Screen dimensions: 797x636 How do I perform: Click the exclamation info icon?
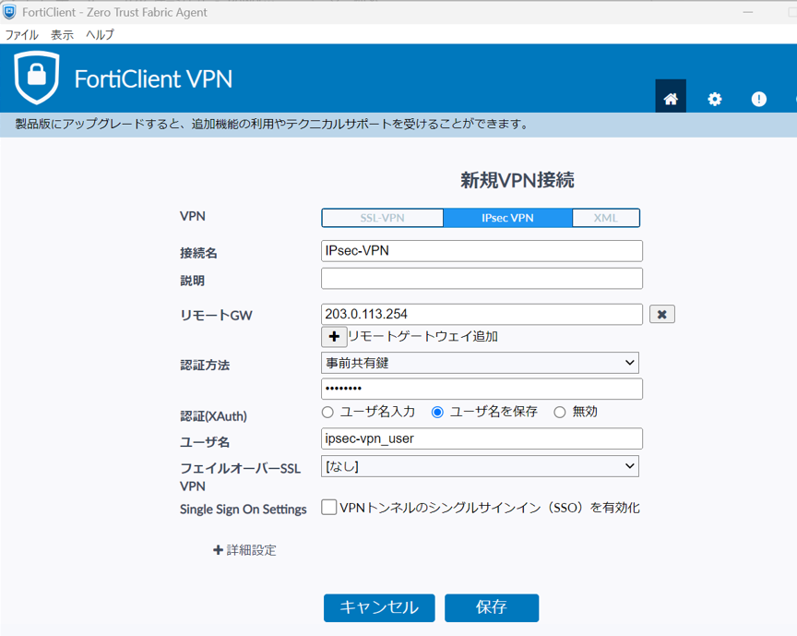[759, 99]
